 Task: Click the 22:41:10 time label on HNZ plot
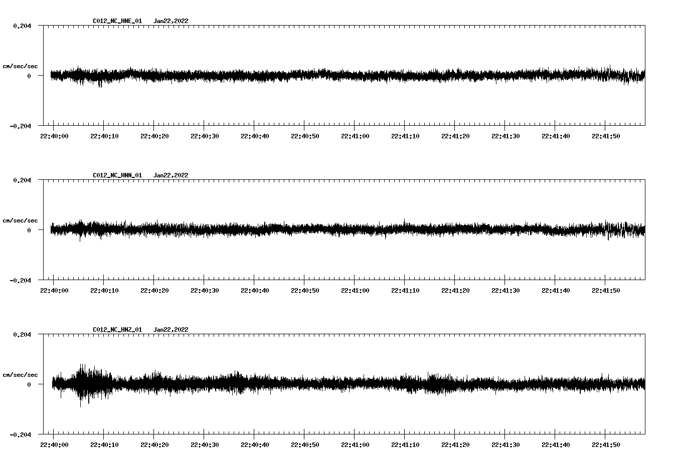tap(405, 445)
